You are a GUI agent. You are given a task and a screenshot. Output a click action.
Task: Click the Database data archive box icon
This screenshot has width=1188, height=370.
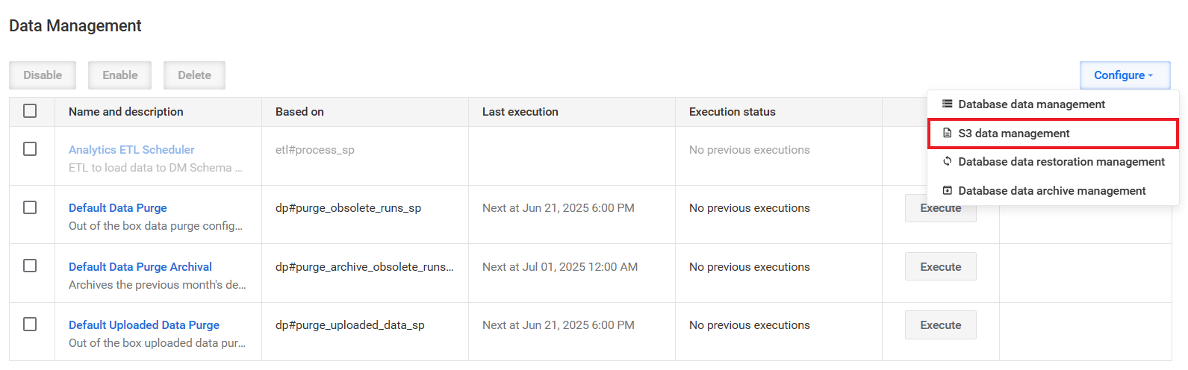click(947, 190)
